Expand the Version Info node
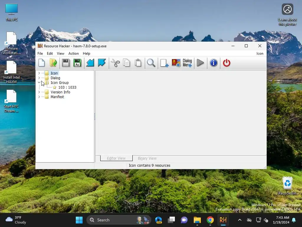This screenshot has width=302, height=227. coord(39,92)
